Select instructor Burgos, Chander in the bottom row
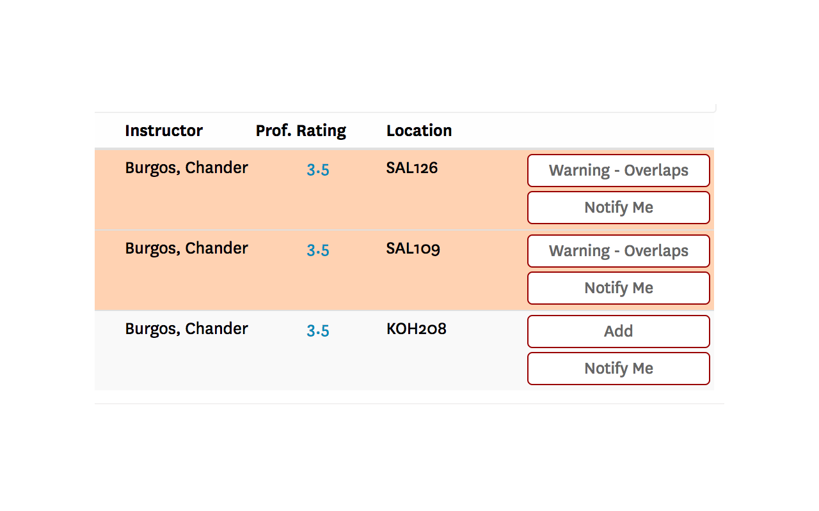This screenshot has height=511, width=819. click(186, 328)
